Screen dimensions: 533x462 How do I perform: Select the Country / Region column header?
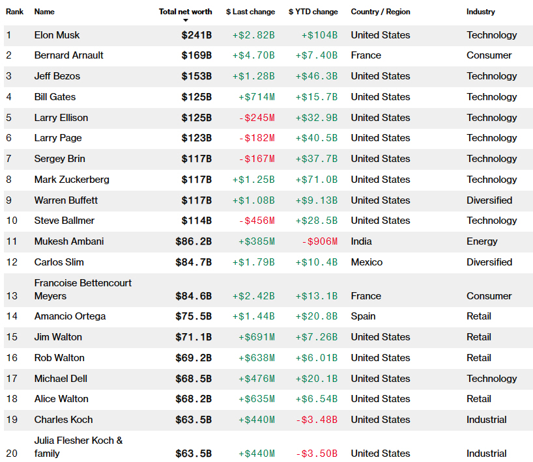tap(382, 12)
